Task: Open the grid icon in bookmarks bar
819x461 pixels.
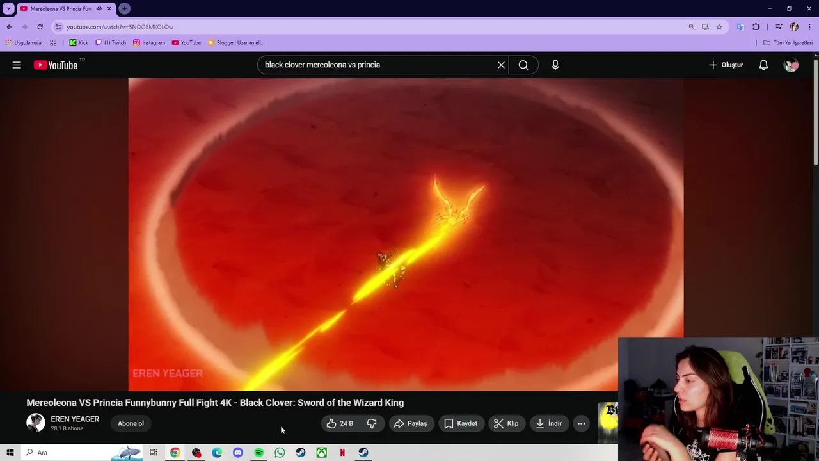Action: coord(53,43)
